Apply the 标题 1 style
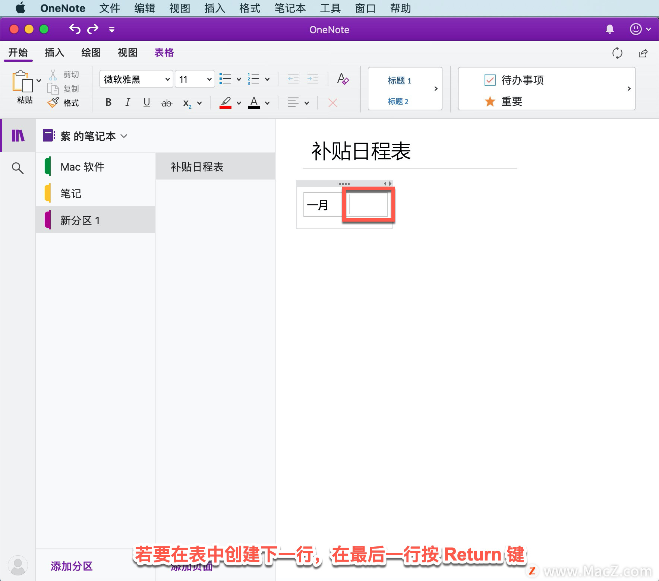 pos(399,80)
